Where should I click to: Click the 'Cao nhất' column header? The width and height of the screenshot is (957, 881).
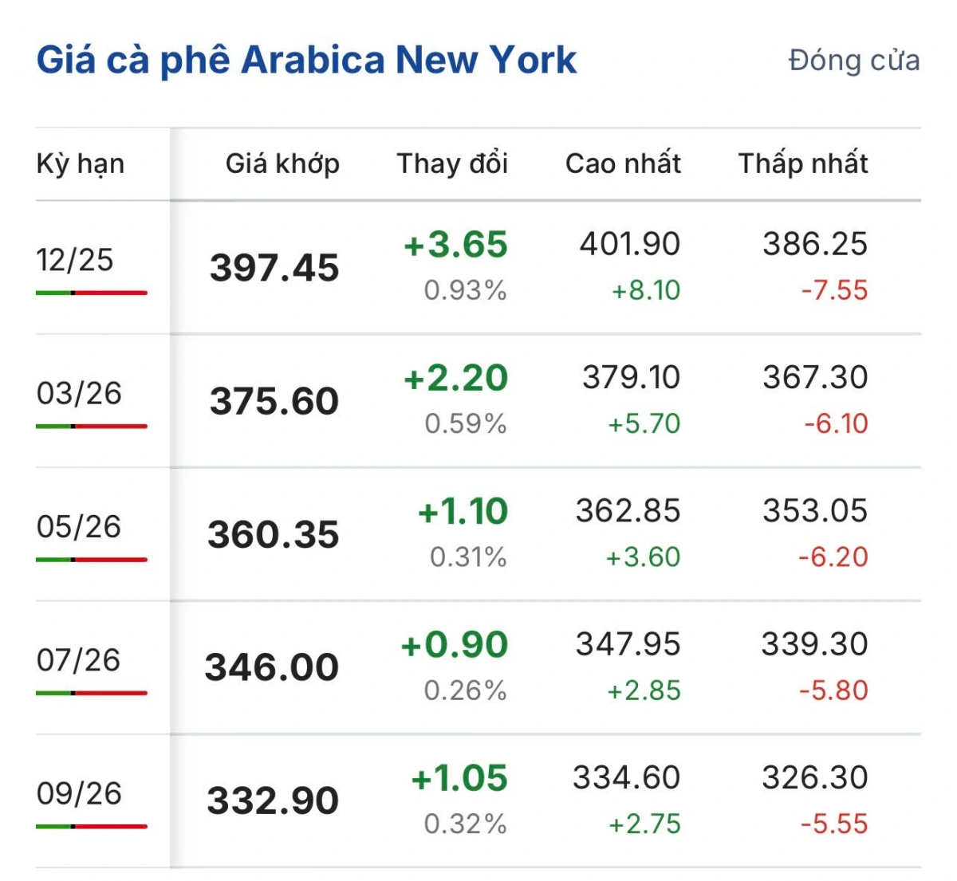tap(623, 164)
